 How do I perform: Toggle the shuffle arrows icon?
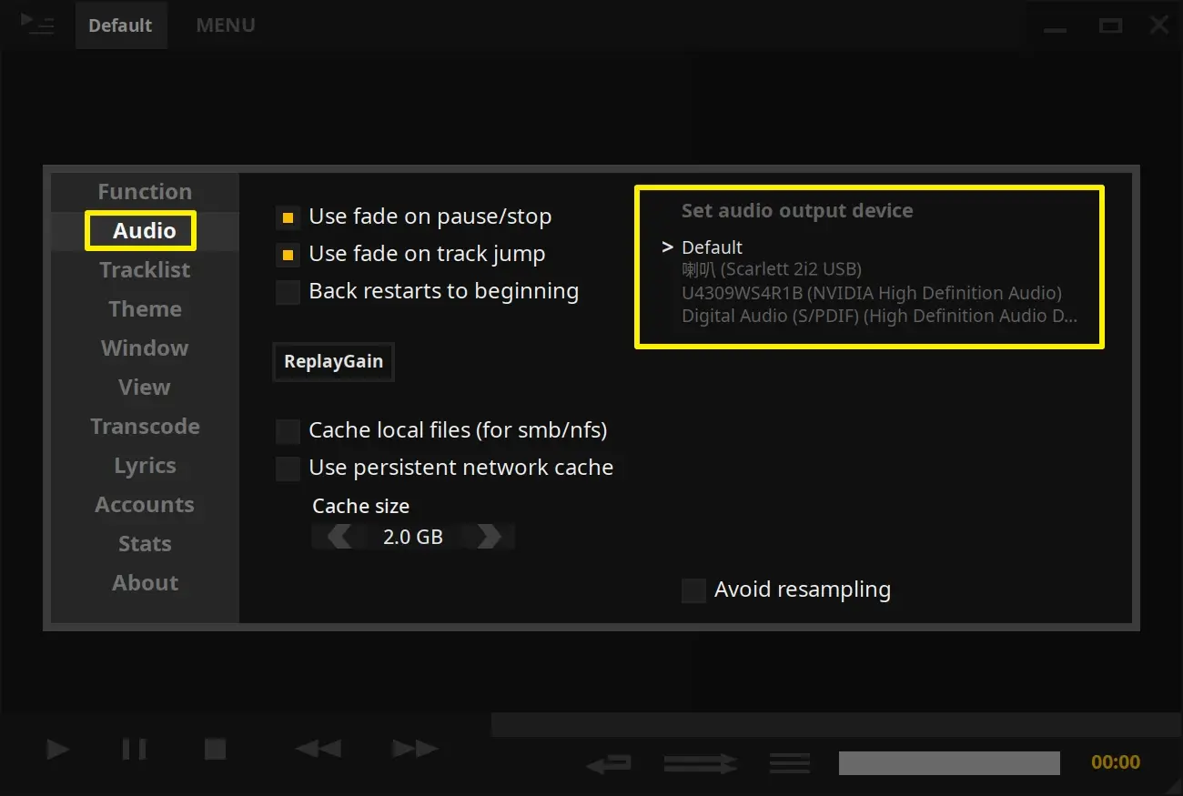701,763
